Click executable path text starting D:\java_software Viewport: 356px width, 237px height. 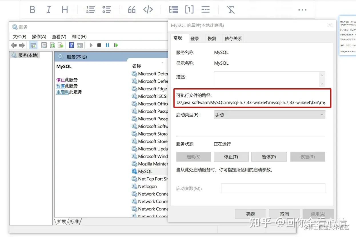[x=251, y=102]
